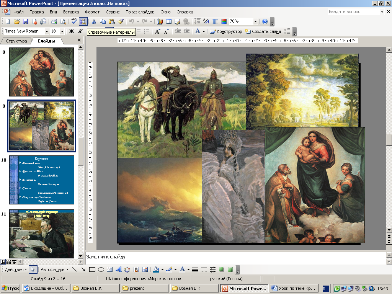Screen dimensions: 392x294
Task: Toggle bold (Ж) formatting
Action: click(x=72, y=31)
